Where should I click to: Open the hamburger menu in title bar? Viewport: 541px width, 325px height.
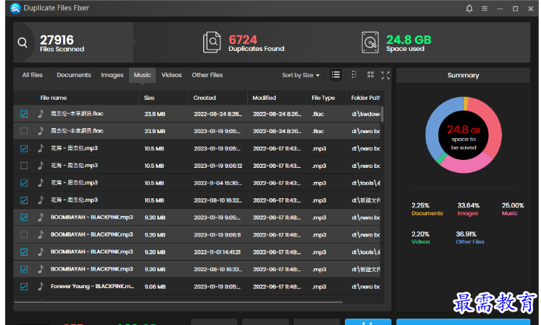coord(485,8)
